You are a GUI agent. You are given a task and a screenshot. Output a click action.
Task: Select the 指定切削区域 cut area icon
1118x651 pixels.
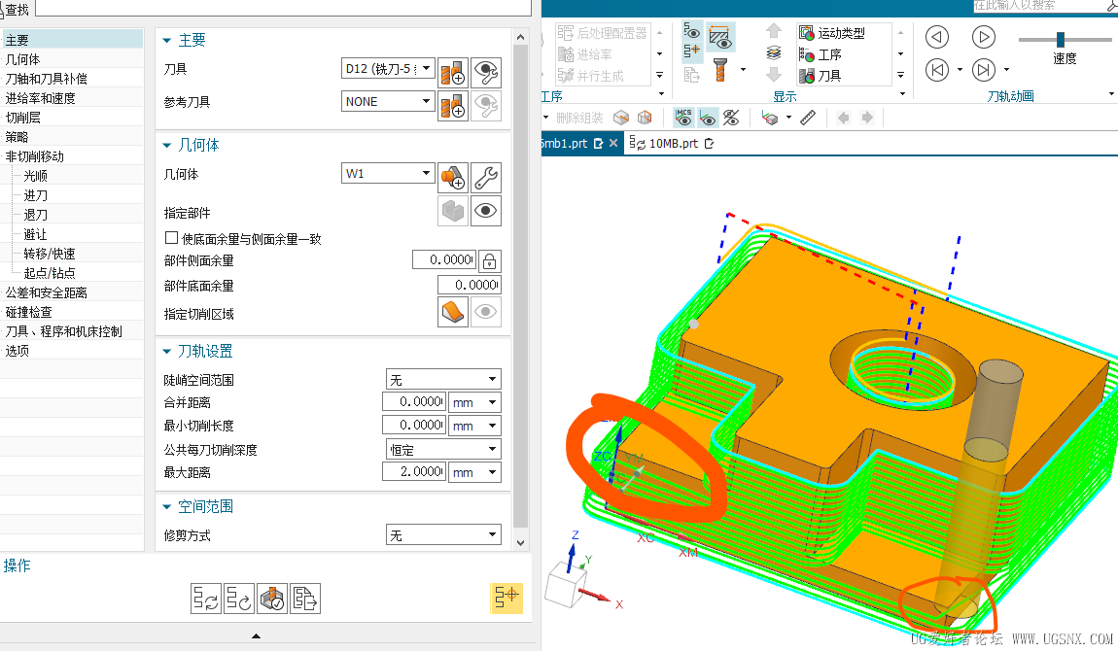(453, 312)
